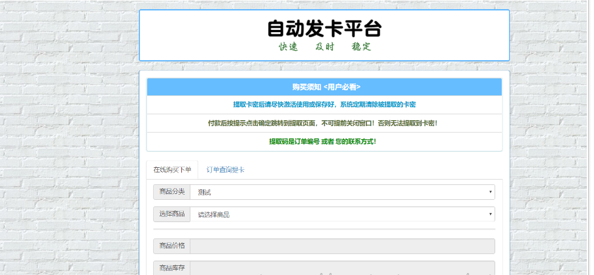Click the blue notice about 提取卡密后请尽快激活
This screenshot has width=594, height=275.
click(x=324, y=105)
